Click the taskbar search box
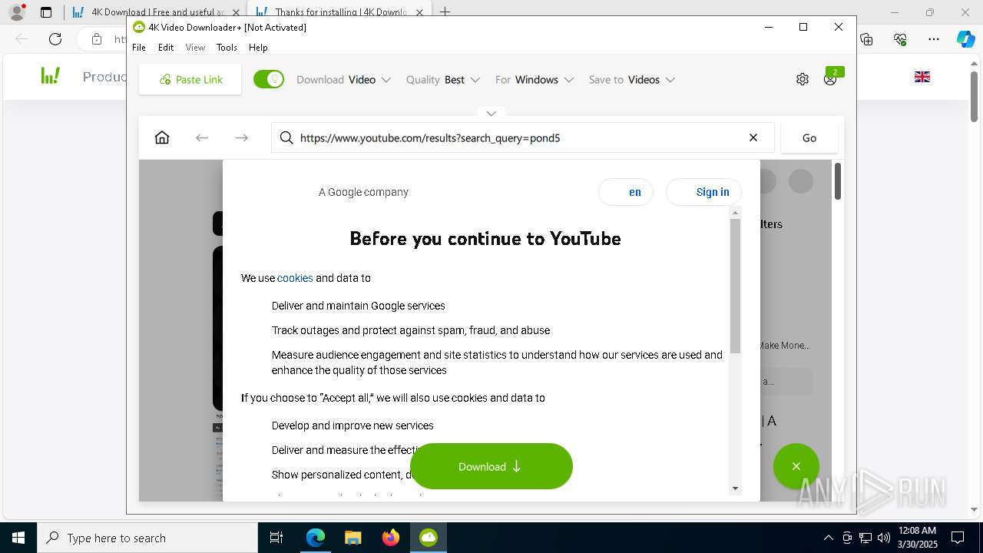Image resolution: width=983 pixels, height=553 pixels. [147, 538]
